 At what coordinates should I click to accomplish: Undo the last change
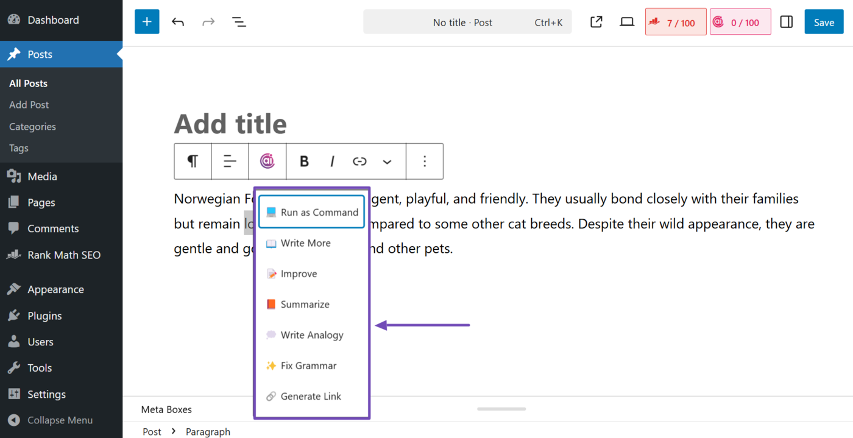[178, 22]
